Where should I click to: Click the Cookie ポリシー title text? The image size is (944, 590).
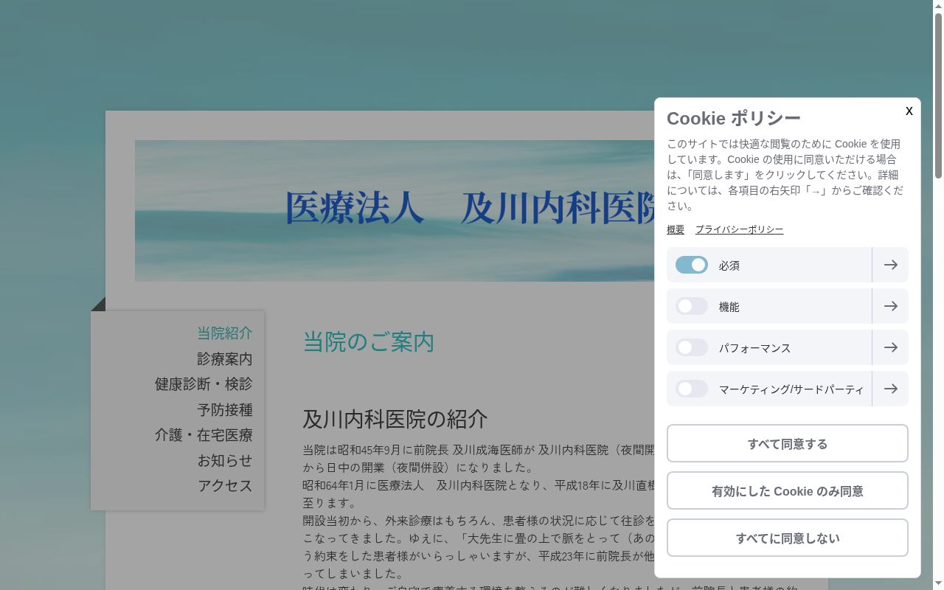pyautogui.click(x=733, y=118)
